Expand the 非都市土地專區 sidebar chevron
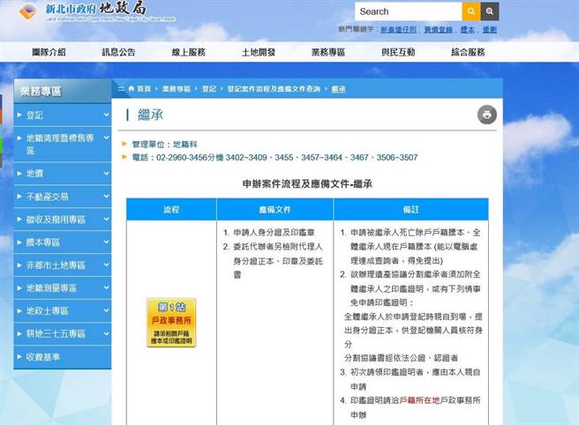Image resolution: width=579 pixels, height=425 pixels. coord(106,265)
